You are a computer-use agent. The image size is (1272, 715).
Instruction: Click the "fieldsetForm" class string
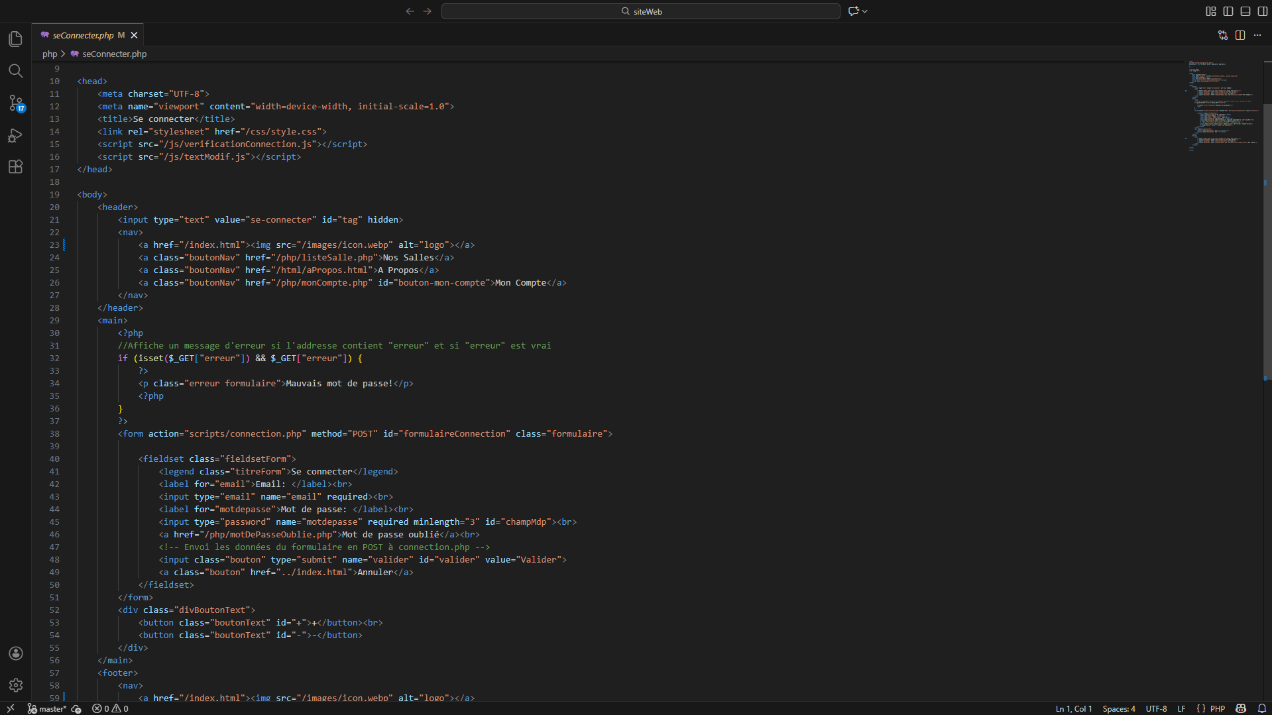(x=255, y=459)
